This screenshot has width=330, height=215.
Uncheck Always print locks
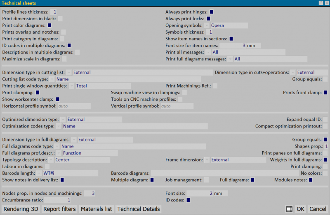208,18
